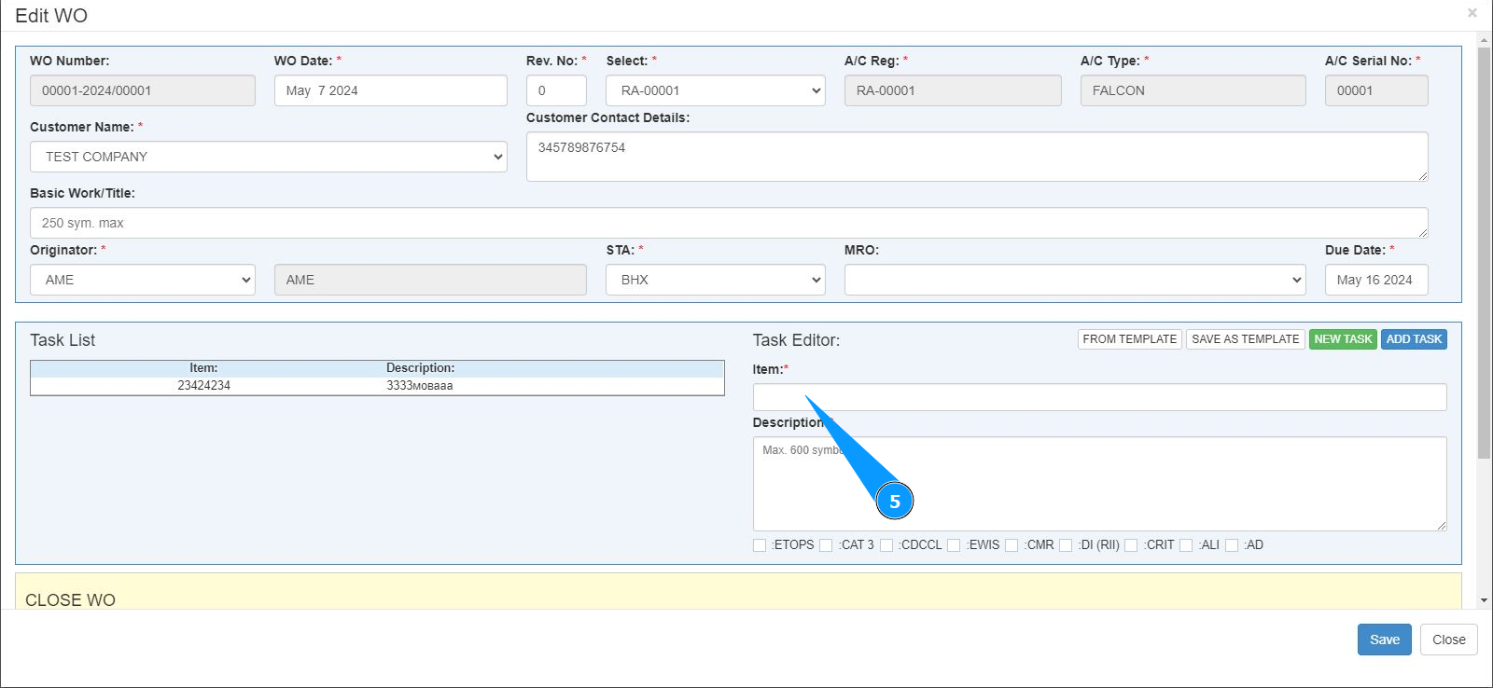Save the work order
The height and width of the screenshot is (688, 1493).
[x=1384, y=640]
